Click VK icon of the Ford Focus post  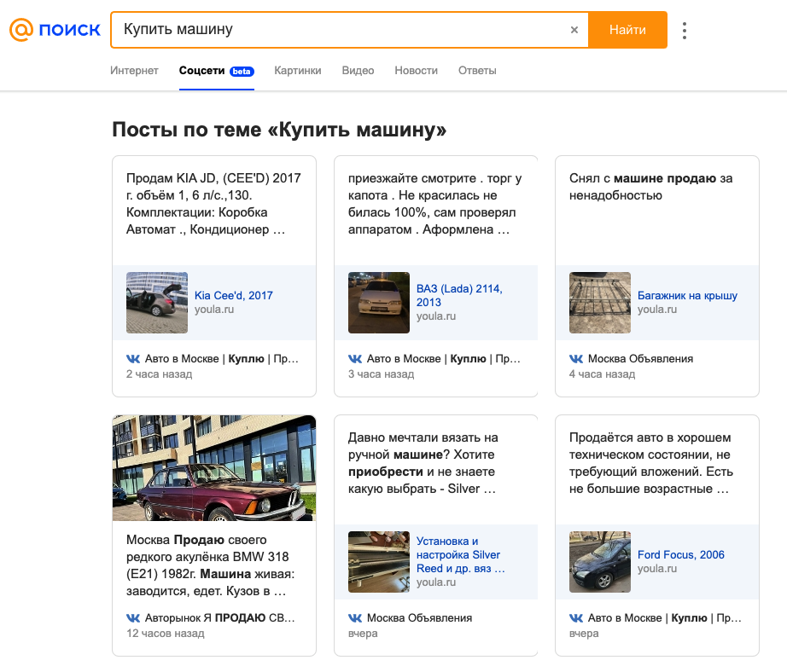click(575, 618)
